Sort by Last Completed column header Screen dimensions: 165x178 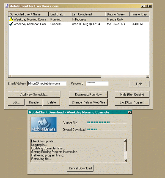pyautogui.click(x=87, y=14)
